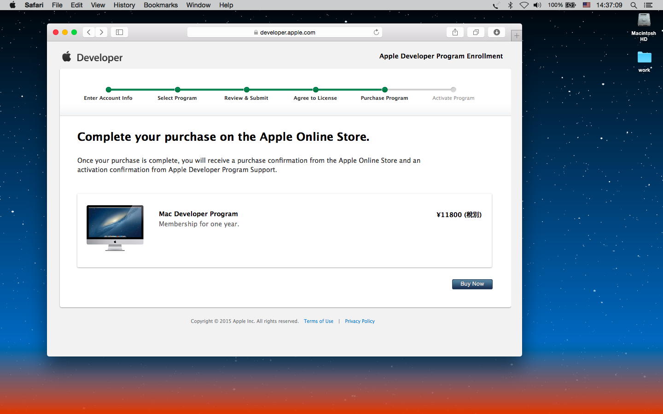
Task: Open the Edit menu
Action: [x=76, y=5]
